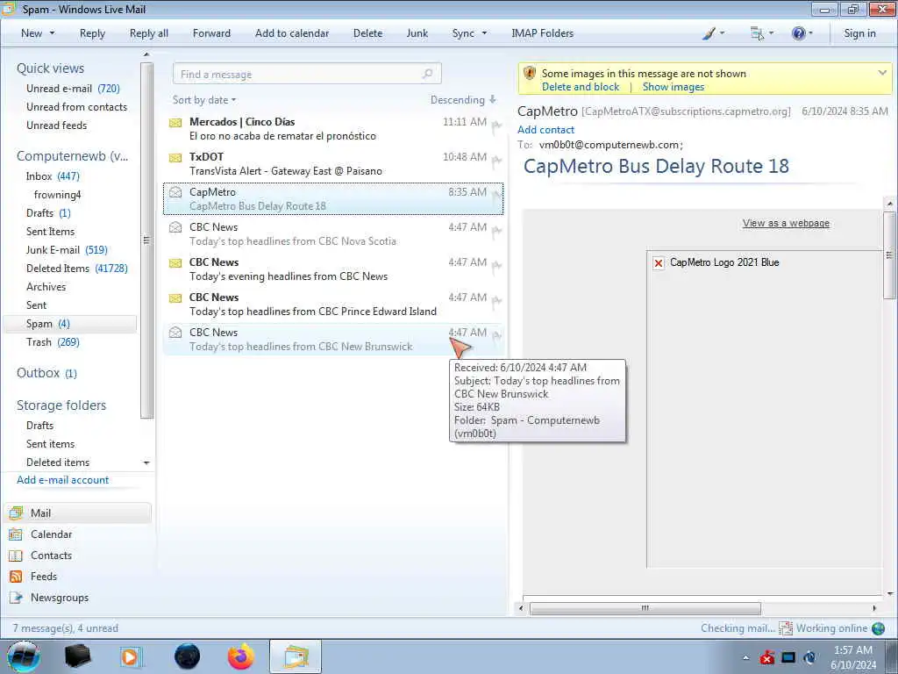Click the Working online globe icon
The width and height of the screenshot is (898, 674).
878,628
